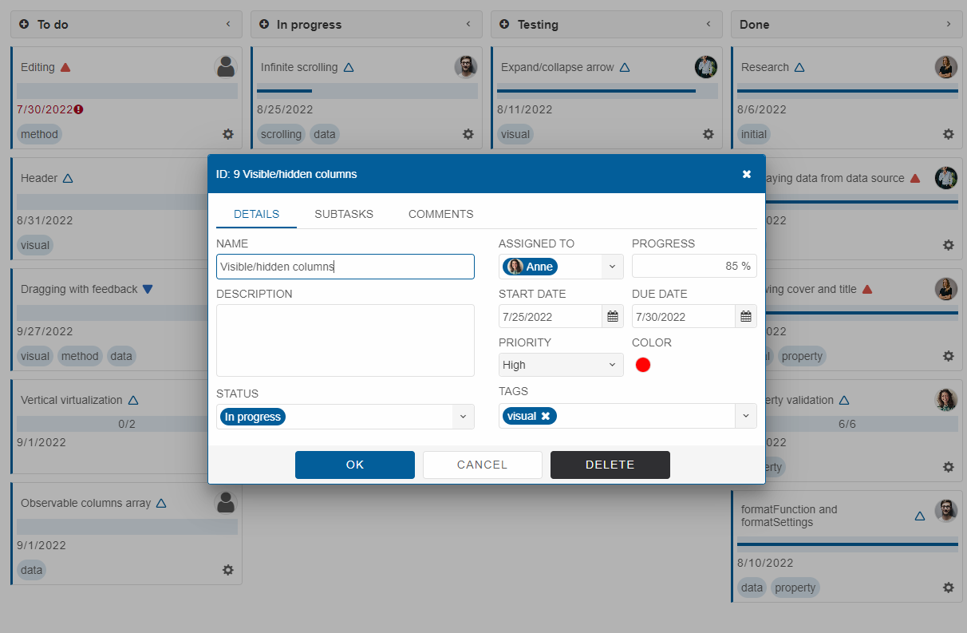Open the Priority dropdown
The image size is (967, 633).
point(561,365)
